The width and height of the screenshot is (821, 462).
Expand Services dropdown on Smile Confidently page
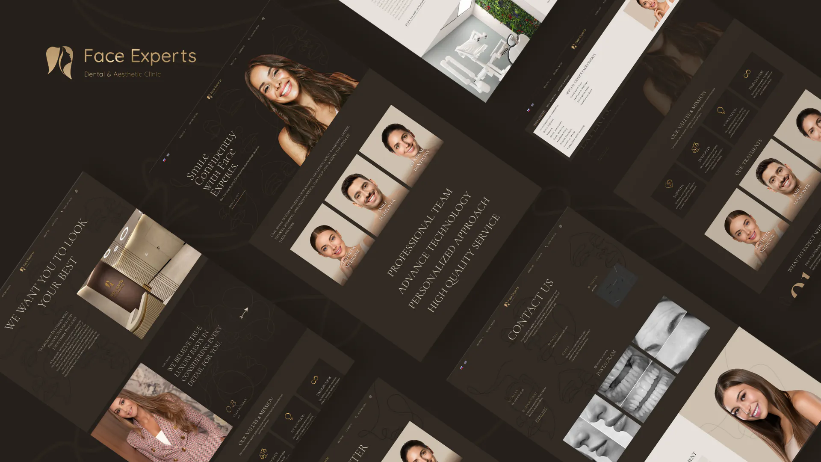click(x=183, y=133)
